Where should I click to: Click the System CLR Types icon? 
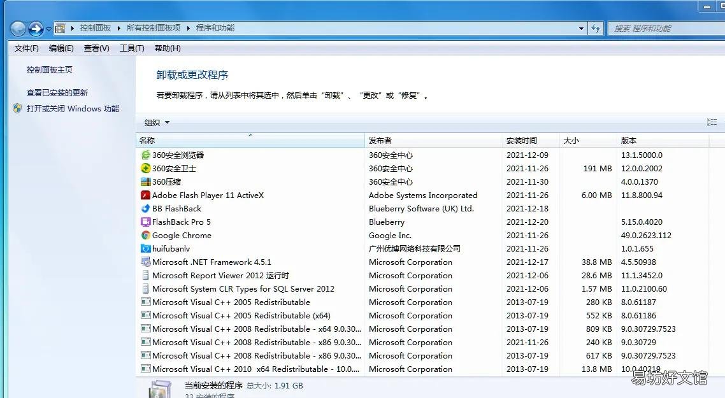pos(146,289)
